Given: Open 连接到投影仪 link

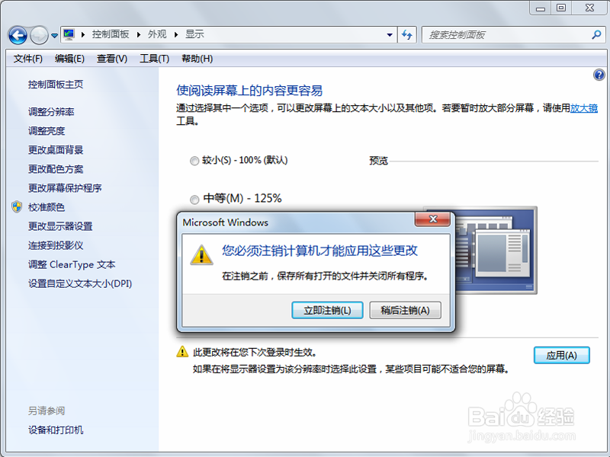Looking at the screenshot, I should tap(56, 245).
